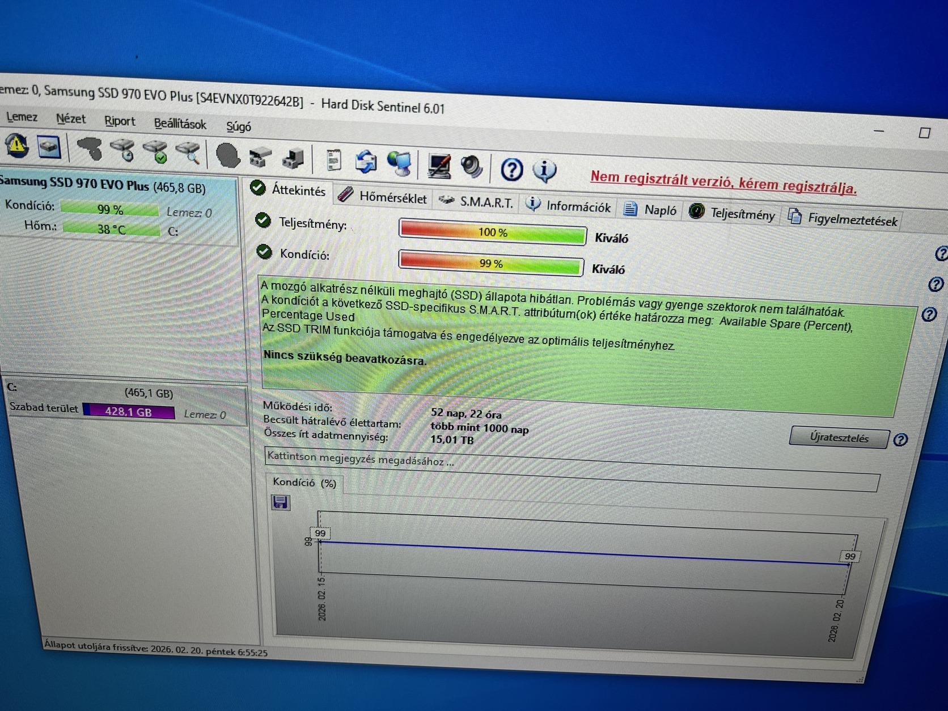Viewport: 948px width, 711px height.
Task: Click the 2026. 02. 20. chart data point
Action: [849, 564]
